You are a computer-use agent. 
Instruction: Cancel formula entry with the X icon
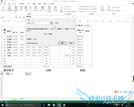point(16,17)
